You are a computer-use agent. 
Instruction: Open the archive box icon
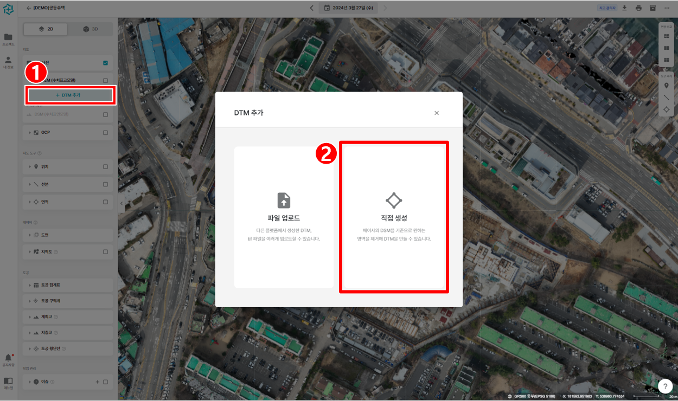tap(653, 8)
